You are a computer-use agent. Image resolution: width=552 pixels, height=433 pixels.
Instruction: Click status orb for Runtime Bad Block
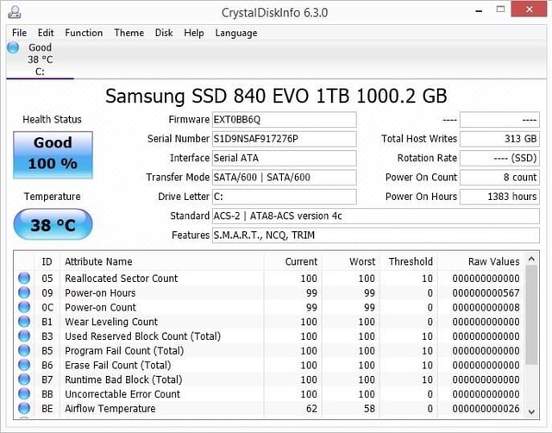point(24,380)
